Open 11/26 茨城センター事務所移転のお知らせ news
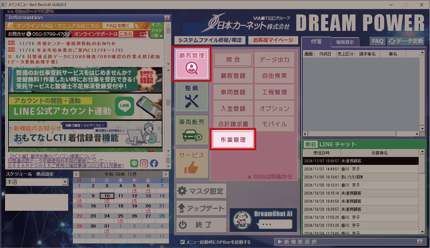Screen dimensions: 430x248 click(67, 43)
